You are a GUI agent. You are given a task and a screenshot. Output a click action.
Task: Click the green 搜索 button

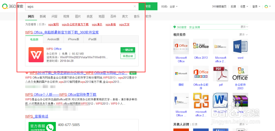148,7
